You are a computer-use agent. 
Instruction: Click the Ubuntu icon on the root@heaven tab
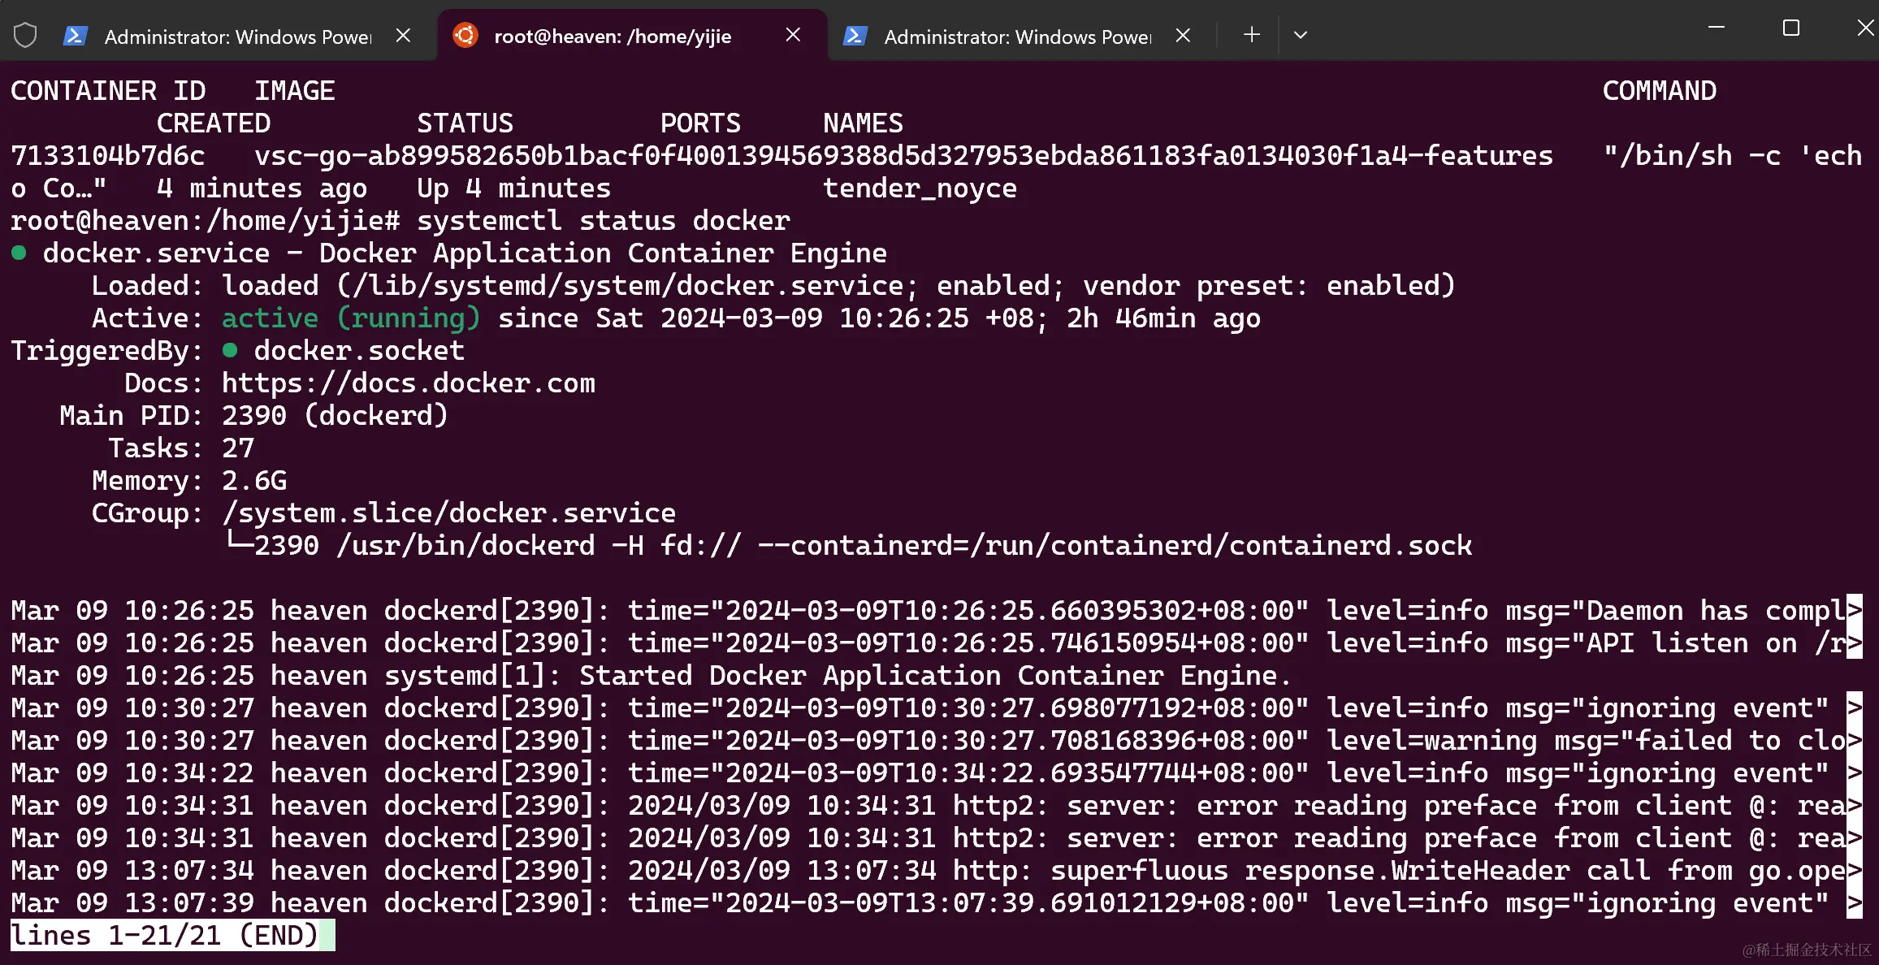[465, 35]
